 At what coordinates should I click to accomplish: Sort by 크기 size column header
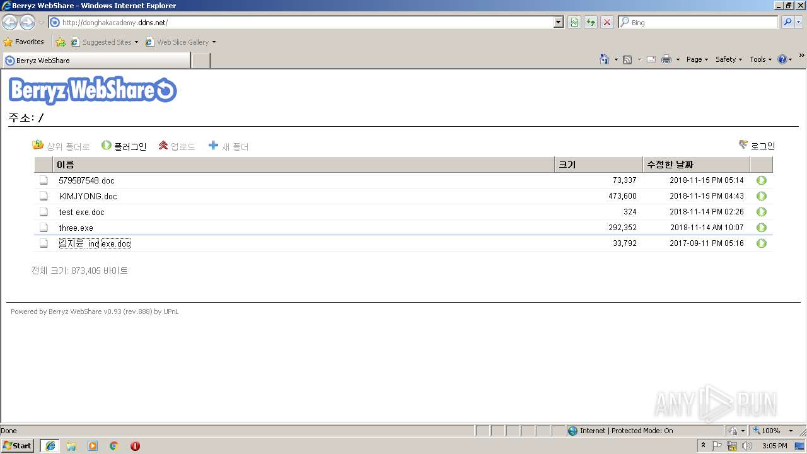(598, 165)
